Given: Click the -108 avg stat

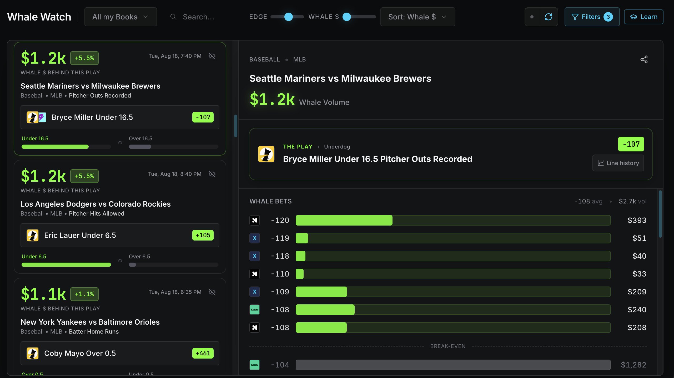Looking at the screenshot, I should coord(588,201).
